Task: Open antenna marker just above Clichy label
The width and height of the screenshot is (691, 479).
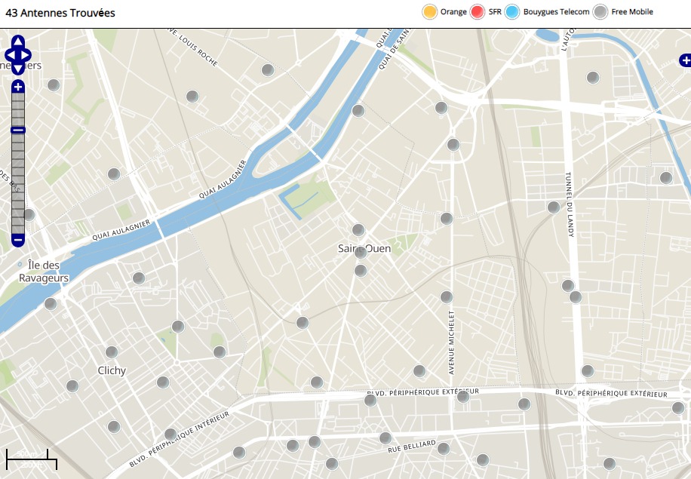Action: pyautogui.click(x=112, y=352)
